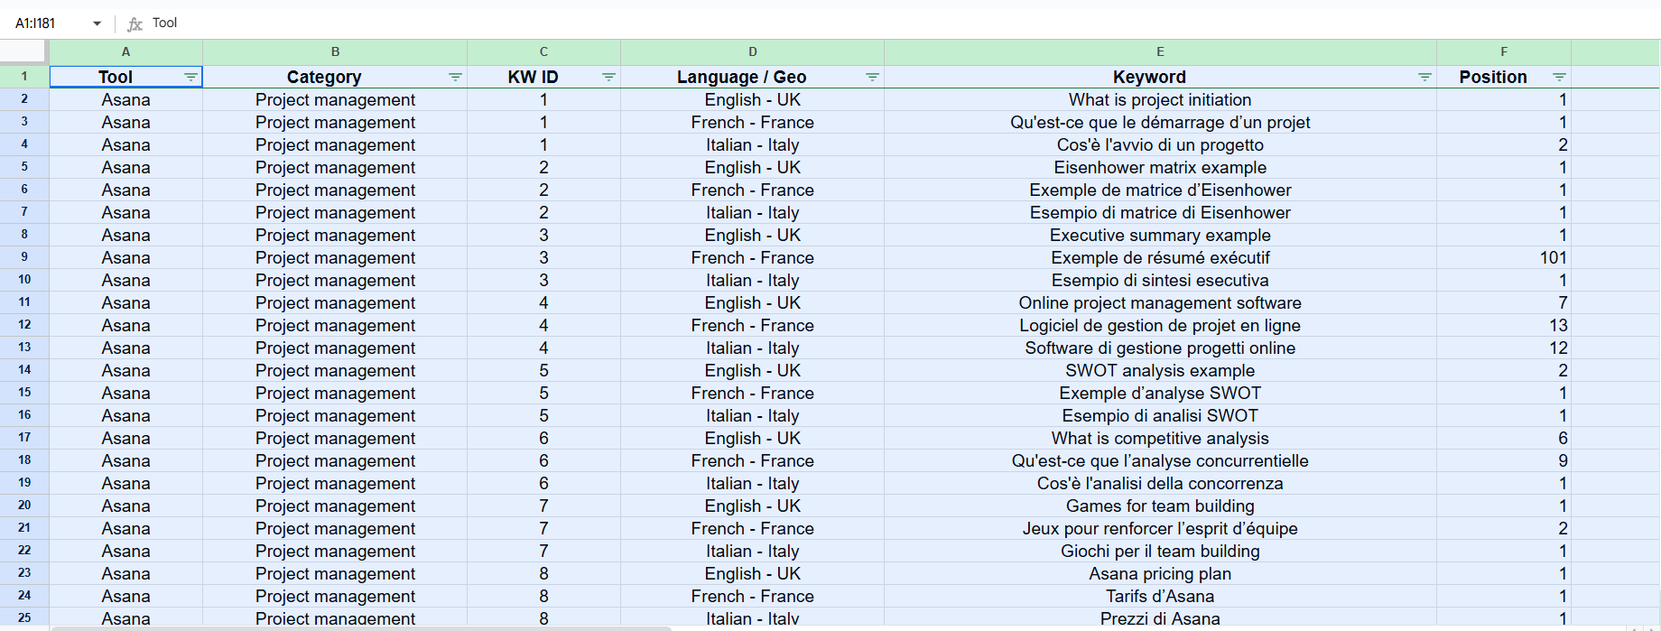
Task: Select cell 'What is project initiation'
Action: [1160, 99]
